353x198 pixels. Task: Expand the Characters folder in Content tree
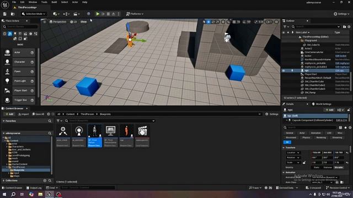7,147
